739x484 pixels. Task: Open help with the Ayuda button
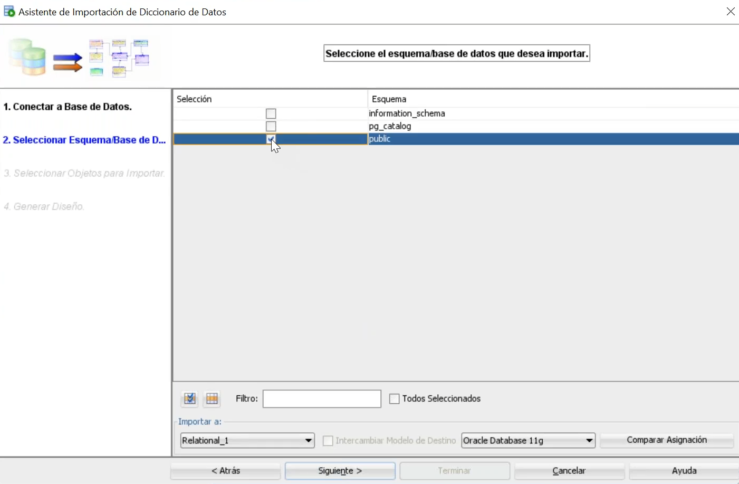click(x=684, y=470)
